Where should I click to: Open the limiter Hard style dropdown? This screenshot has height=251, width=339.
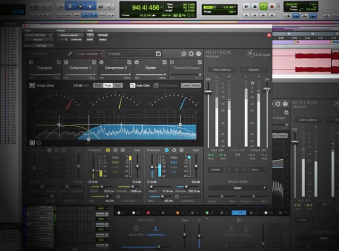click(x=258, y=170)
